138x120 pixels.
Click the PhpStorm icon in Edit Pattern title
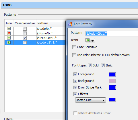70,24
